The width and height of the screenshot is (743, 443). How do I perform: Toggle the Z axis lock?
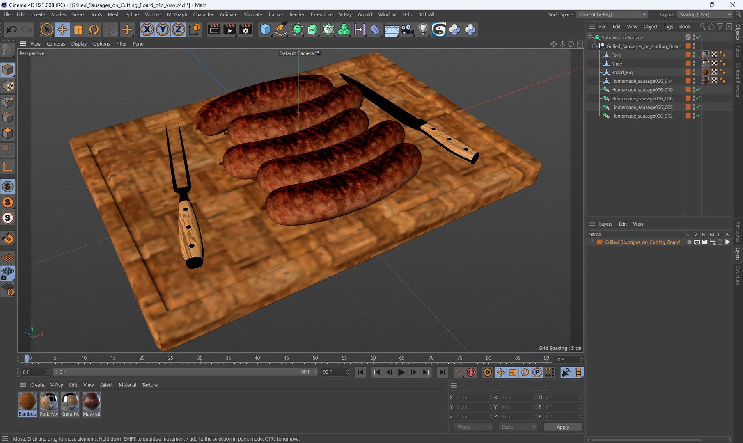(x=178, y=30)
